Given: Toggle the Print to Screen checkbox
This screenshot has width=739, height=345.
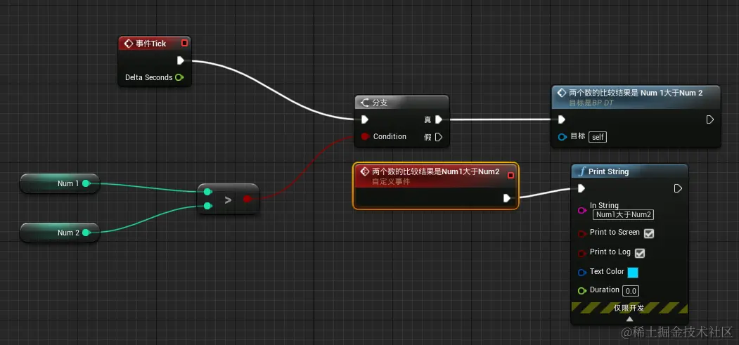Looking at the screenshot, I should (x=649, y=233).
